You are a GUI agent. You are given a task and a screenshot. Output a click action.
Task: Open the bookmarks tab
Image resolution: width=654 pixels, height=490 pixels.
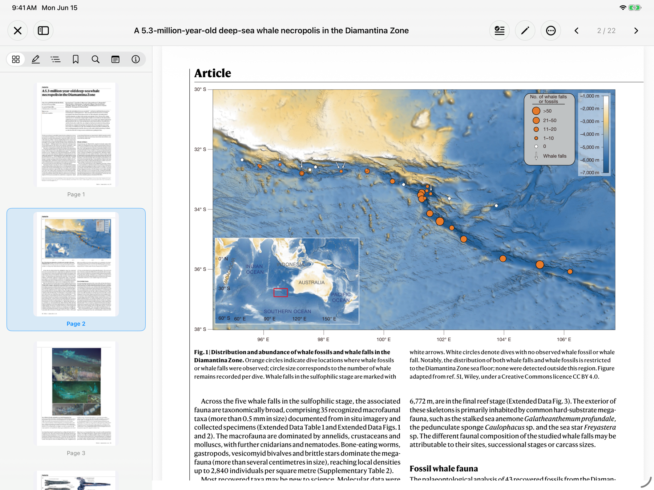tap(76, 59)
